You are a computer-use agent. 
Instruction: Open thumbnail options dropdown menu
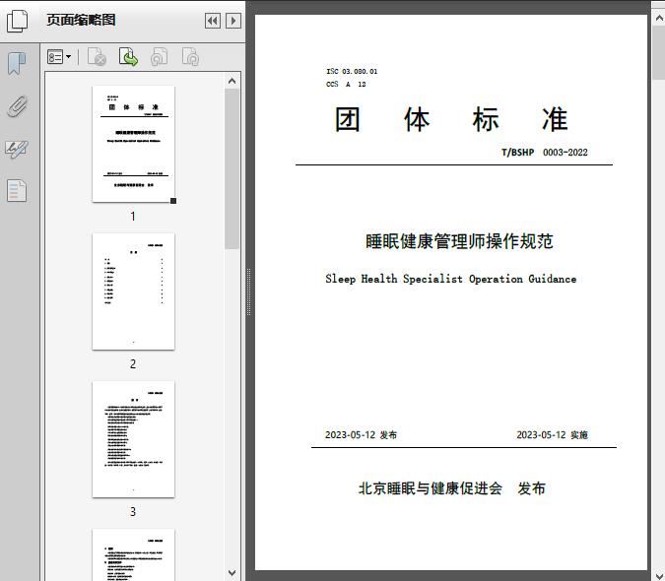point(59,57)
